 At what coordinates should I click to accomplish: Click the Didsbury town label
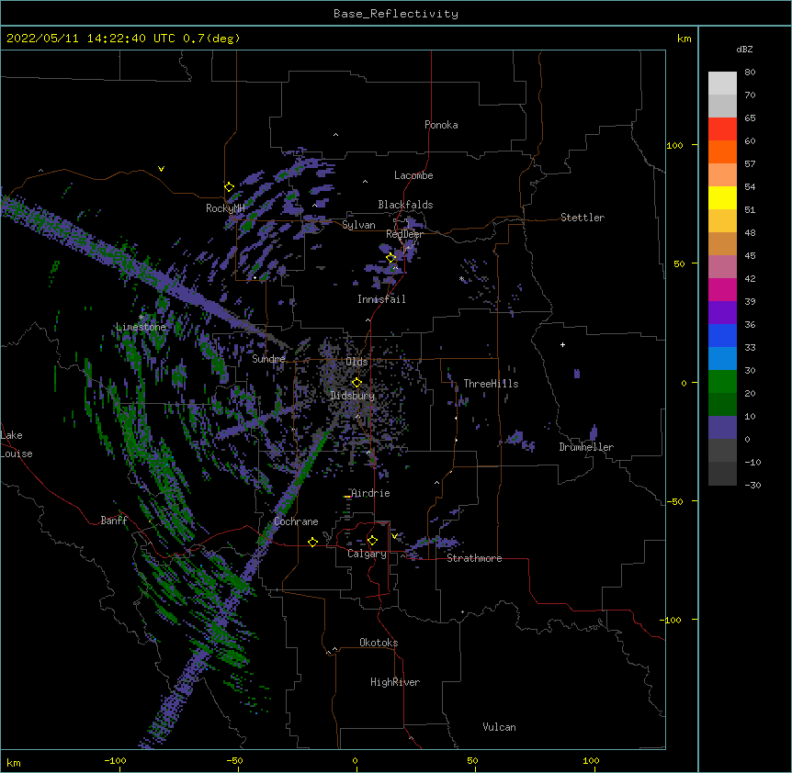(x=353, y=396)
